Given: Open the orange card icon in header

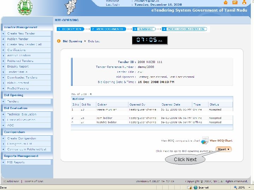Looking at the screenshot, I should point(235,2).
